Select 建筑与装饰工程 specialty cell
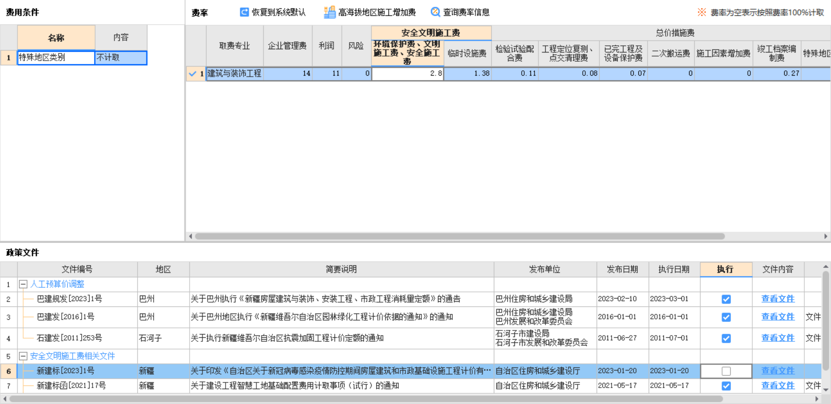Screen dimensions: 831x404 tap(235, 74)
